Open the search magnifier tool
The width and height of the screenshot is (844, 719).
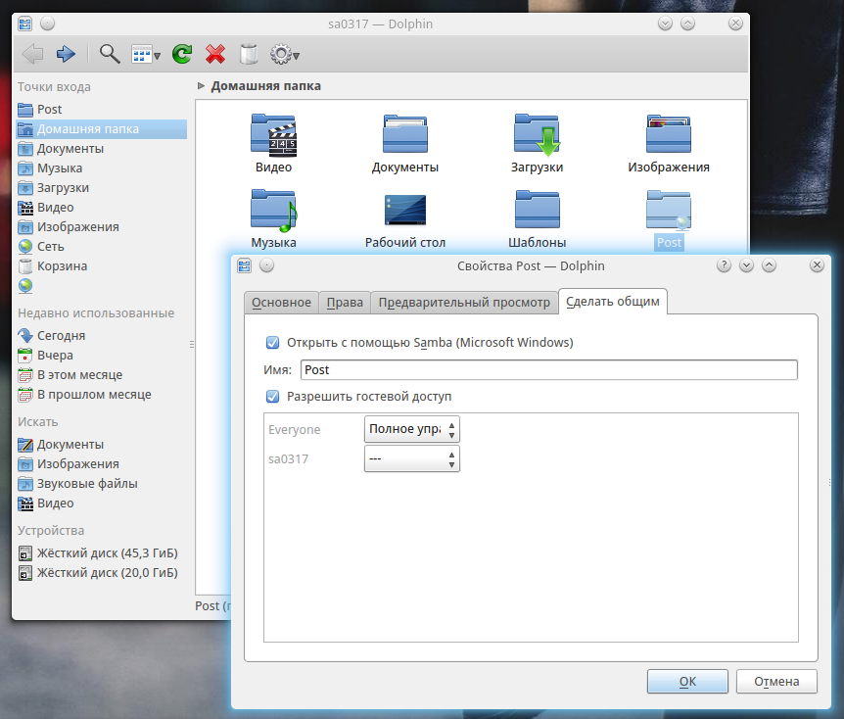coord(110,55)
